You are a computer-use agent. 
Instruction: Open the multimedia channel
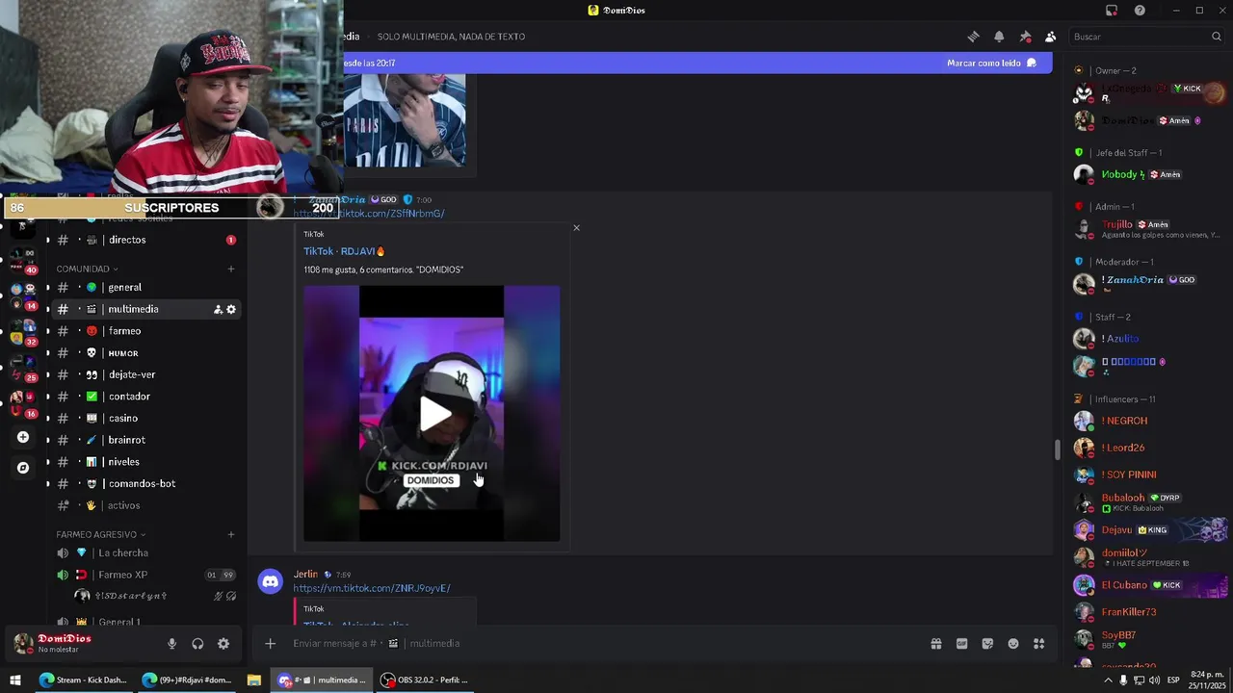click(x=133, y=309)
